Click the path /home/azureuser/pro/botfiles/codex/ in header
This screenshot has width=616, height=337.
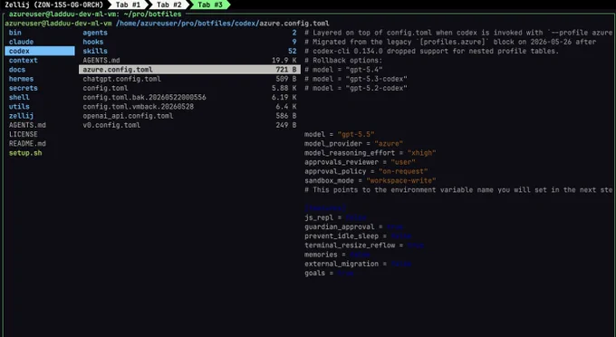(x=187, y=24)
